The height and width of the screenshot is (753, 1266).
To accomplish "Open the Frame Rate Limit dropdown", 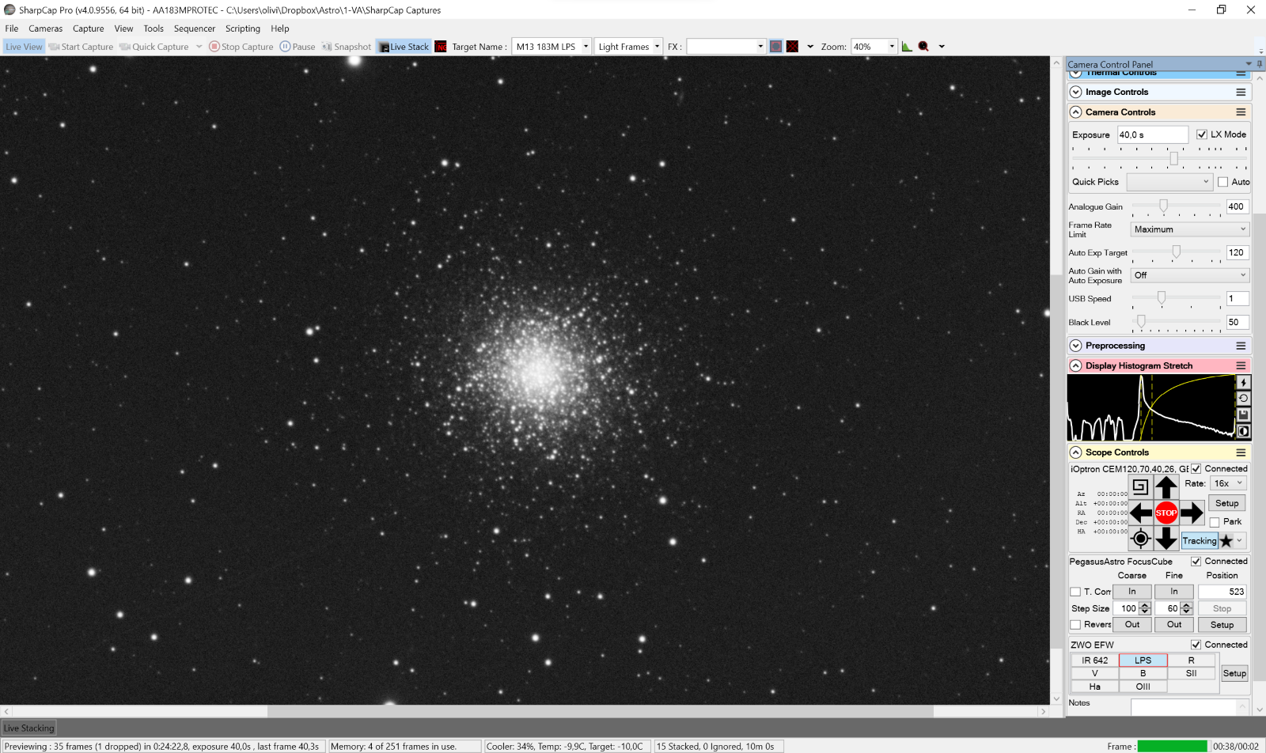I will click(x=1189, y=229).
